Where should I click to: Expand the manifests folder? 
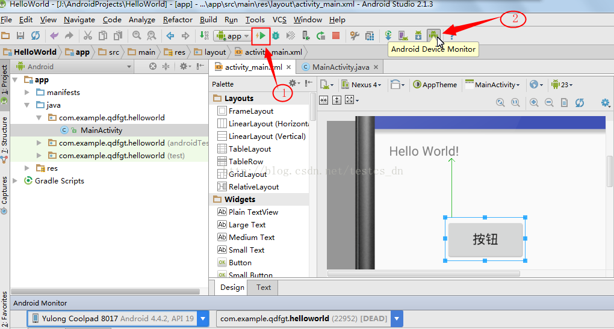(27, 92)
